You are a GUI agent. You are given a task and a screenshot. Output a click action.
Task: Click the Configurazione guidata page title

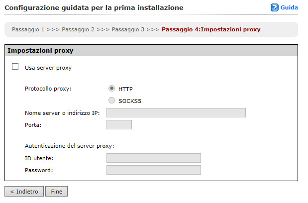94,8
